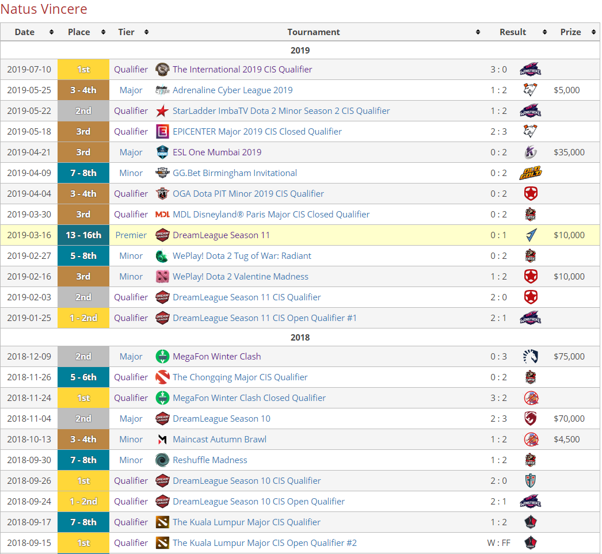Click Old But Gold logo in GG.Bet row
The width and height of the screenshot is (602, 554).
coord(531,173)
